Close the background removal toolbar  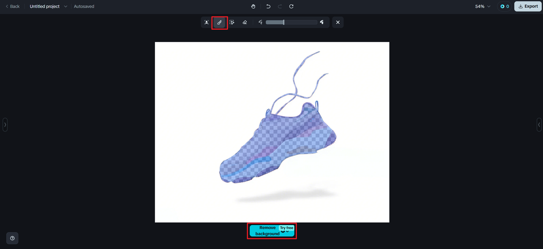[x=338, y=22]
